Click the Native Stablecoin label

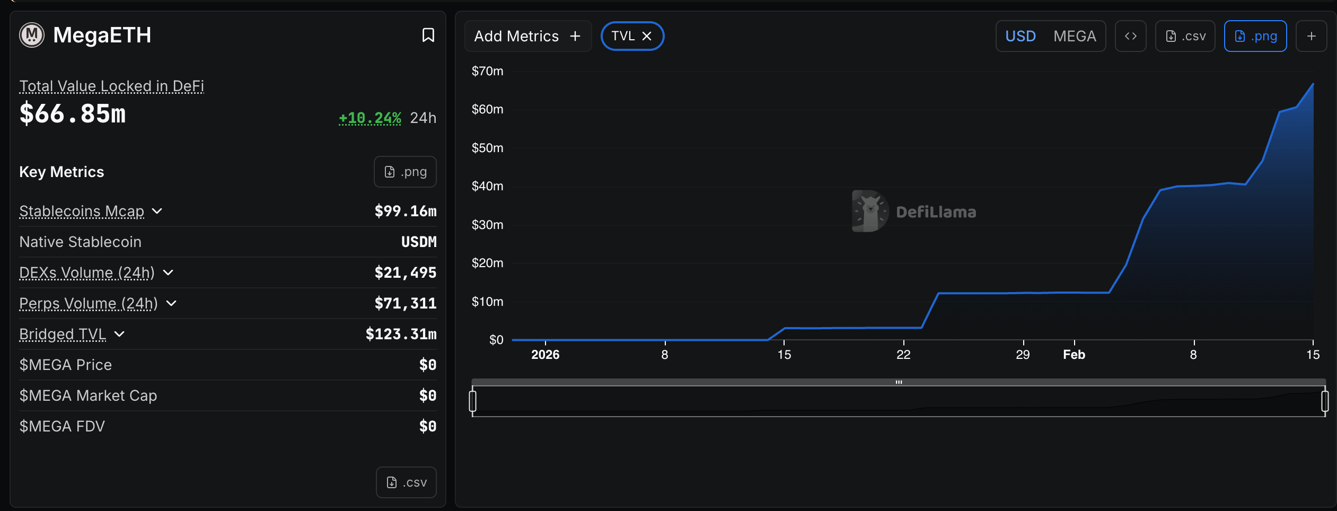[x=81, y=242]
